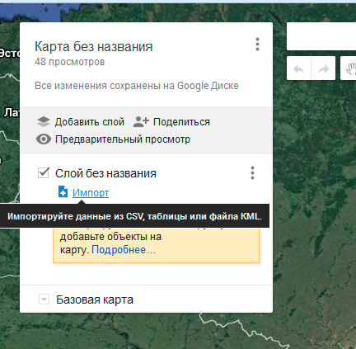Click Все изменения сохранены на Google Диске
Viewport: 356px width, 349px height.
[137, 86]
